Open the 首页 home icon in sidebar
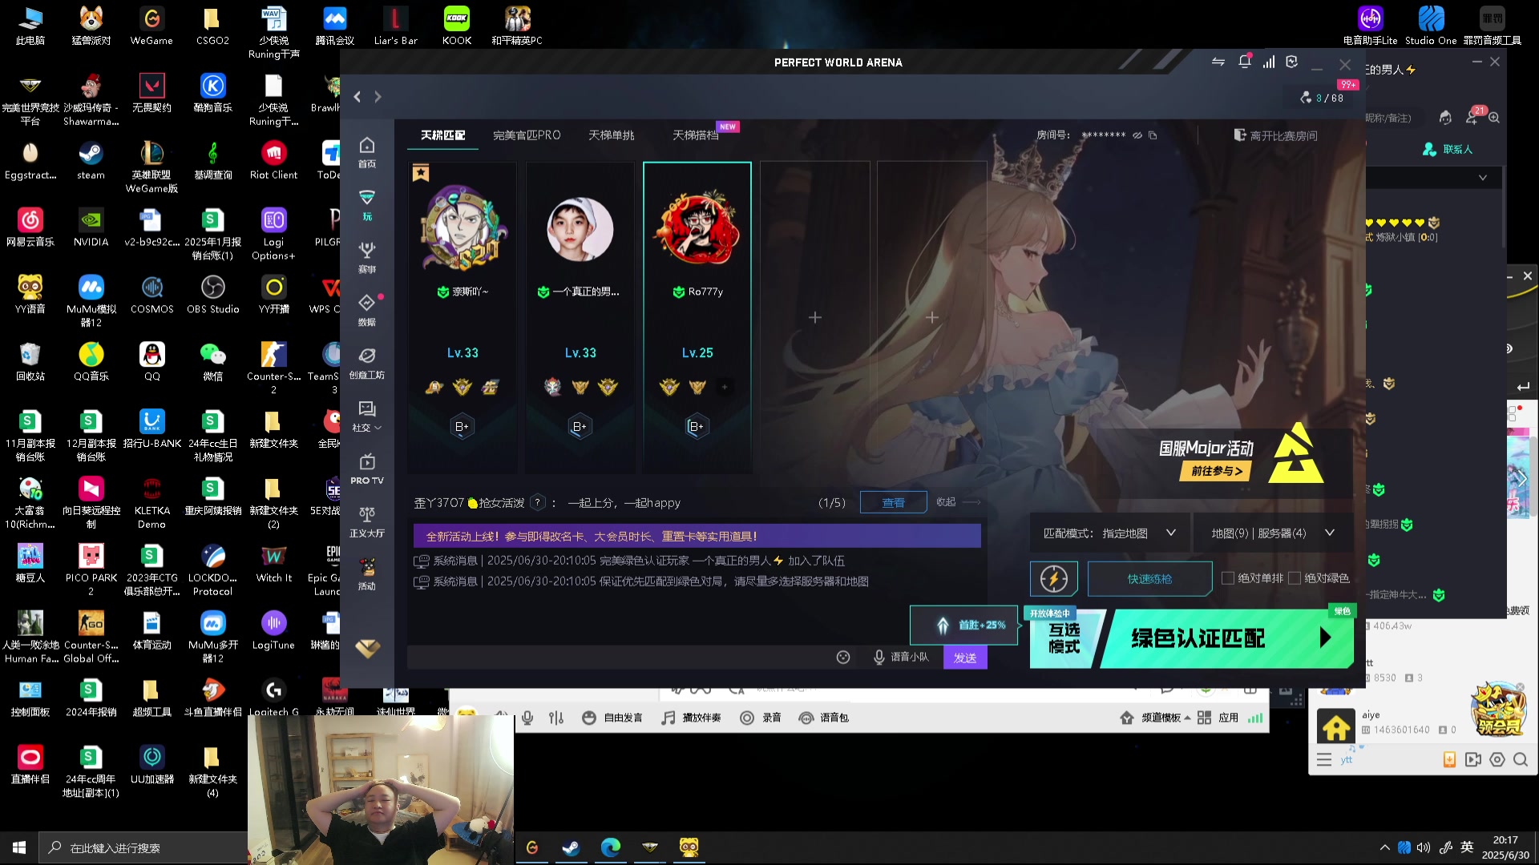This screenshot has width=1539, height=865. (367, 151)
